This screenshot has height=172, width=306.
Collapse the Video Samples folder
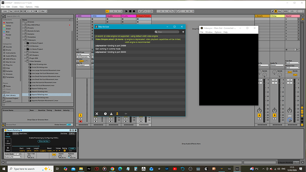pos(25,61)
